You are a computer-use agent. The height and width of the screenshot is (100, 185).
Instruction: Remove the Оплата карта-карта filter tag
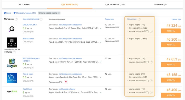[59, 13]
